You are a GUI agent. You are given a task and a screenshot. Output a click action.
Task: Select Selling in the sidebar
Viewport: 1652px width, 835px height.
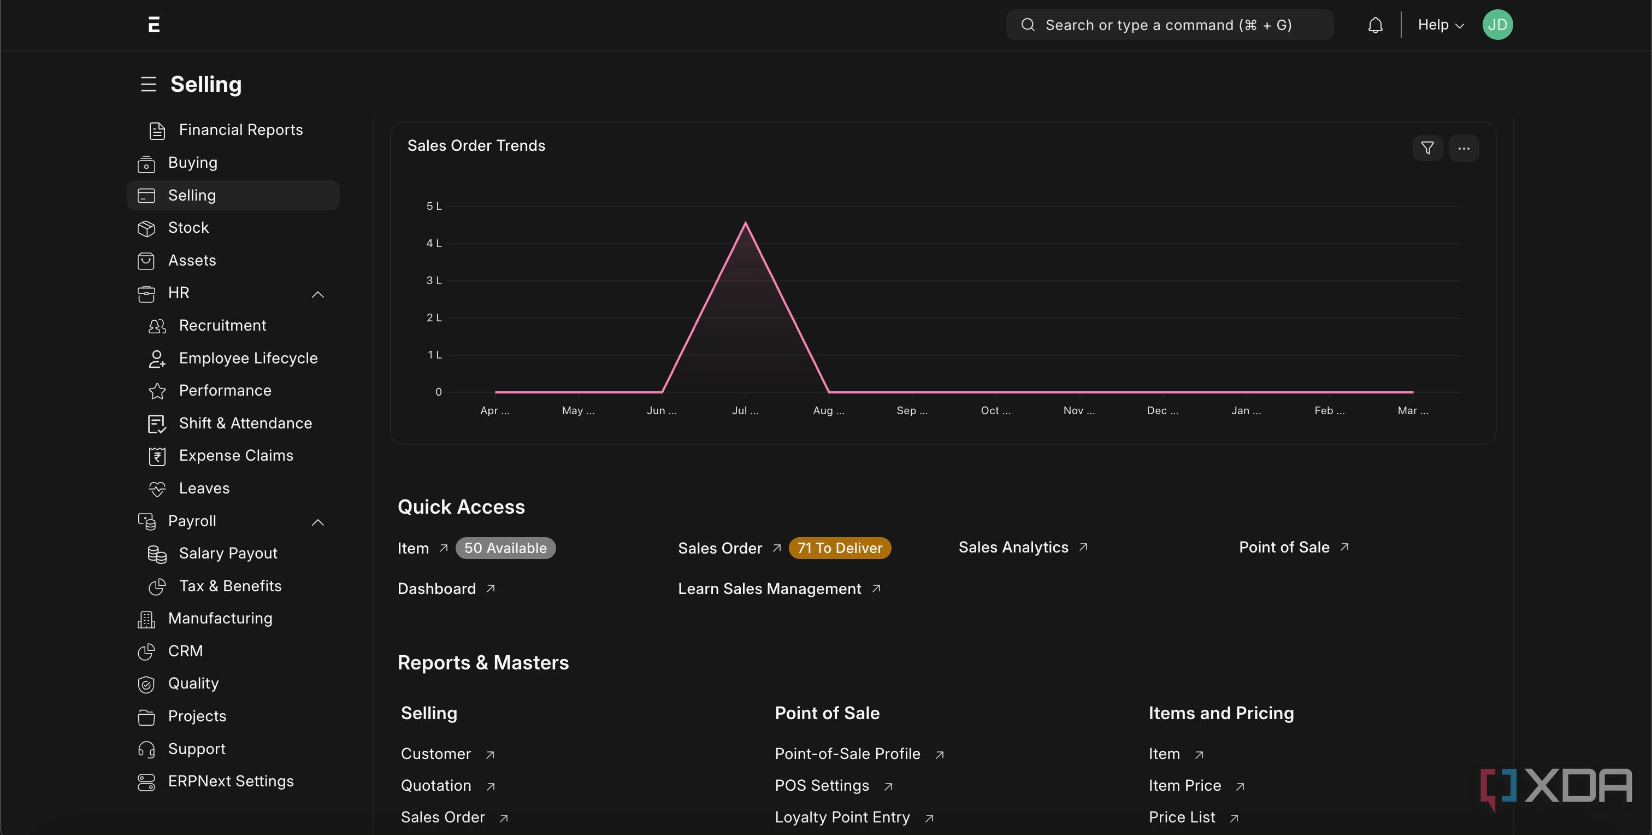(x=233, y=195)
